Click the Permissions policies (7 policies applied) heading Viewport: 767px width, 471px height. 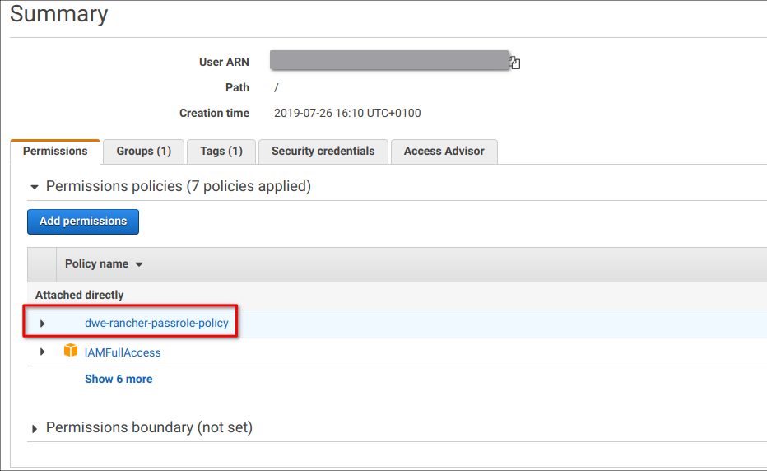[179, 186]
